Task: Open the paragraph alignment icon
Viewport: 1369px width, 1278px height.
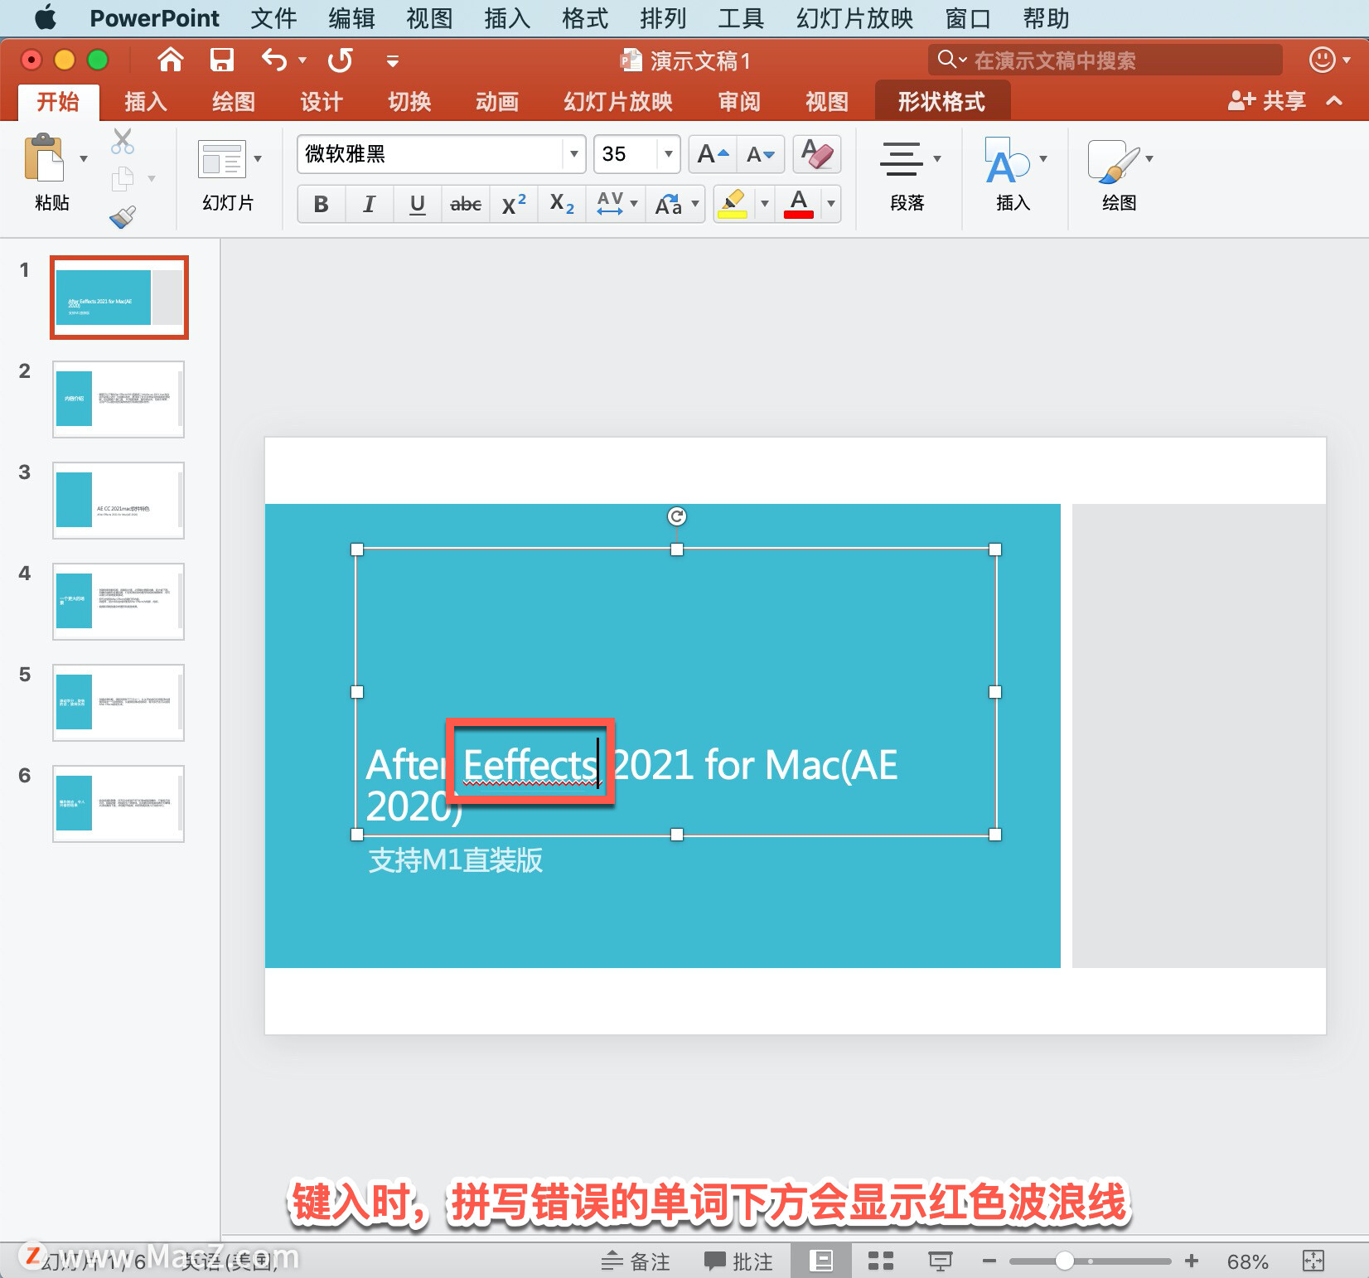Action: [x=902, y=159]
